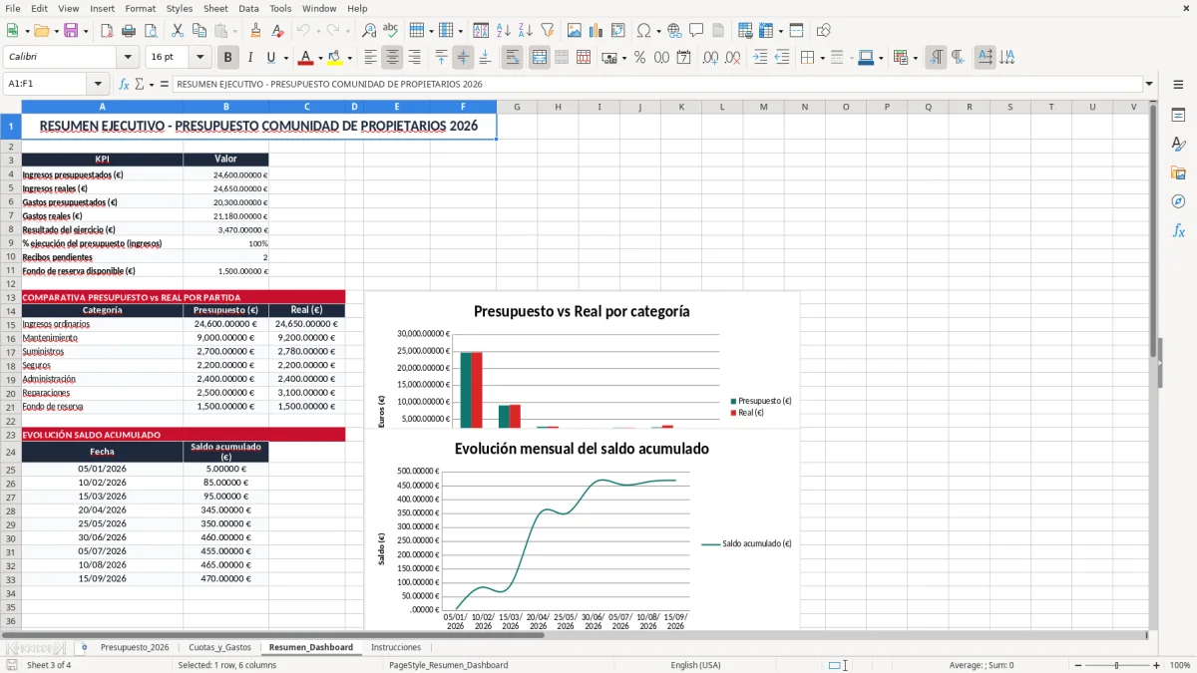Apply the red font color
This screenshot has height=673, width=1197.
[x=305, y=58]
